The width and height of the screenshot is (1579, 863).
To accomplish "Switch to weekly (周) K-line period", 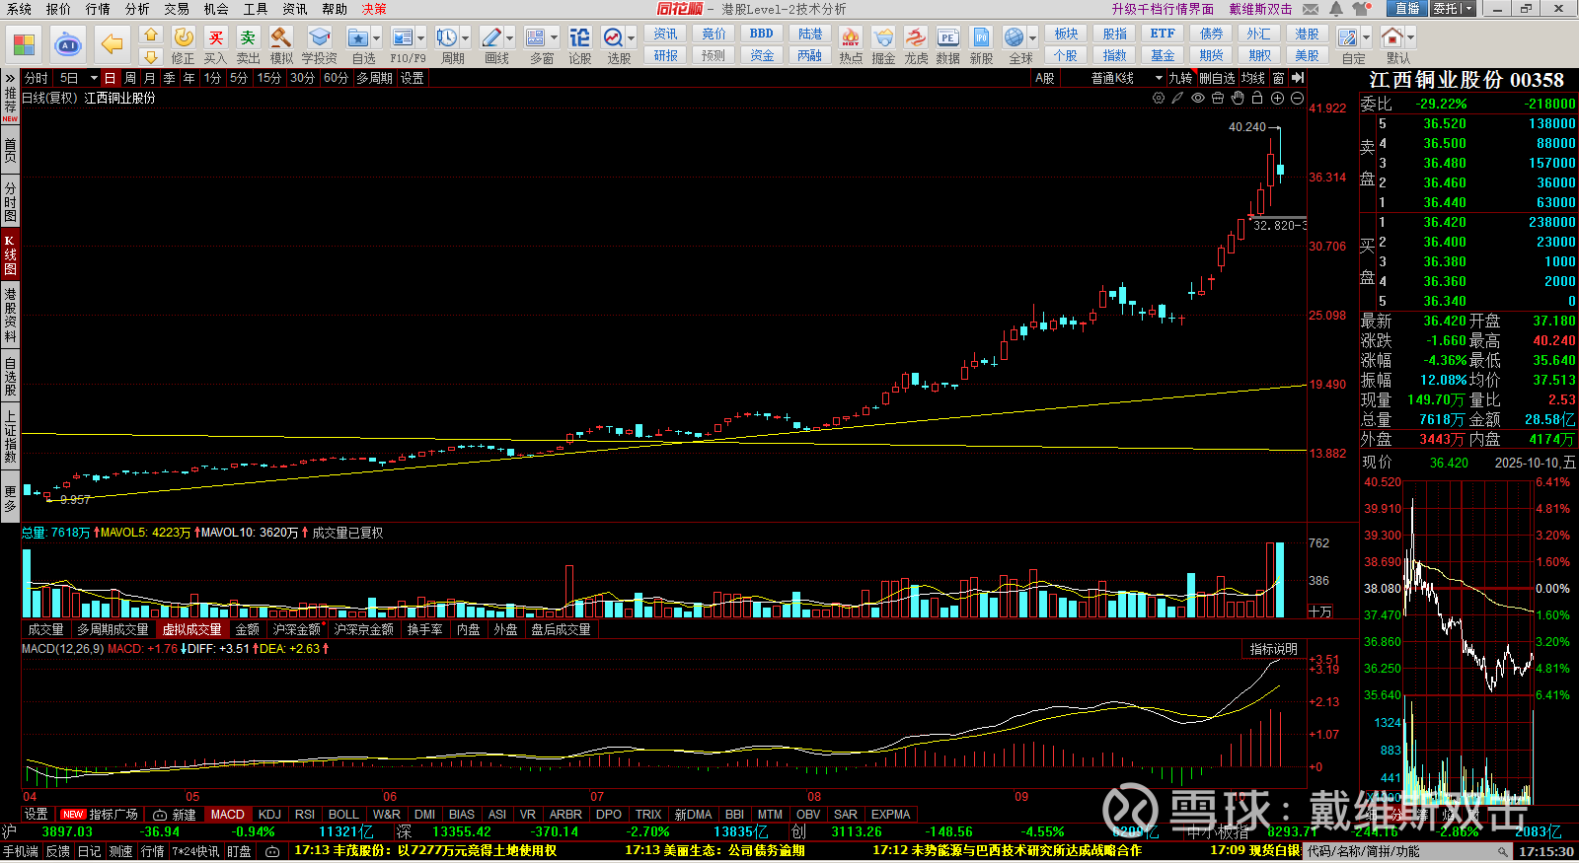I will (130, 78).
